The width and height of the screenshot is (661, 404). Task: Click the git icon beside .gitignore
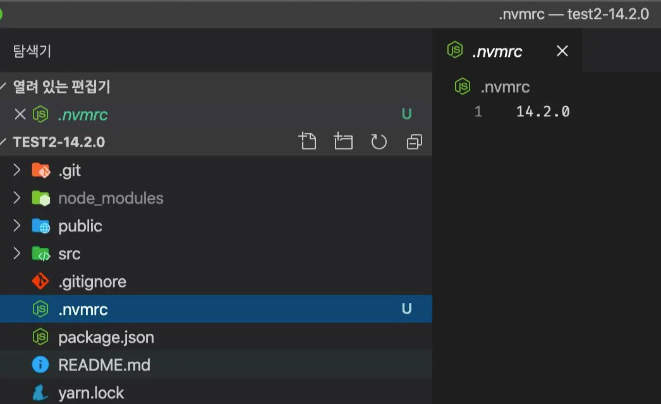(x=40, y=281)
